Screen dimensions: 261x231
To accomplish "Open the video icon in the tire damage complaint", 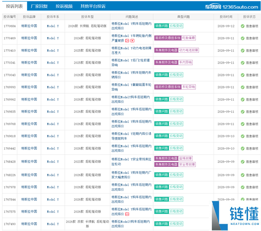I will (132, 41).
